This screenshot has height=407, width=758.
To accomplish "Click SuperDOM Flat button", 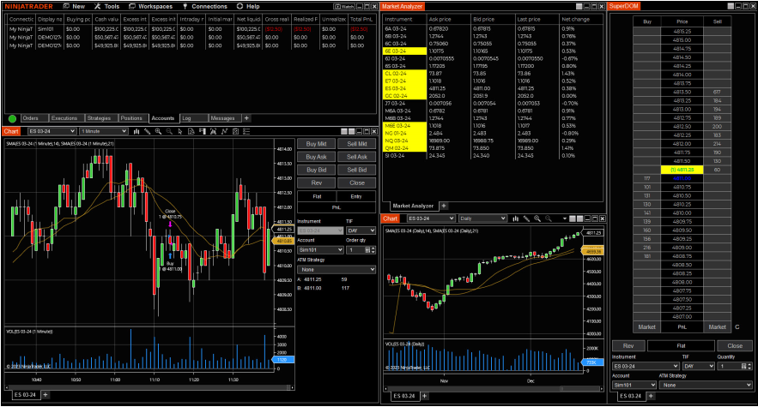I will pos(681,345).
